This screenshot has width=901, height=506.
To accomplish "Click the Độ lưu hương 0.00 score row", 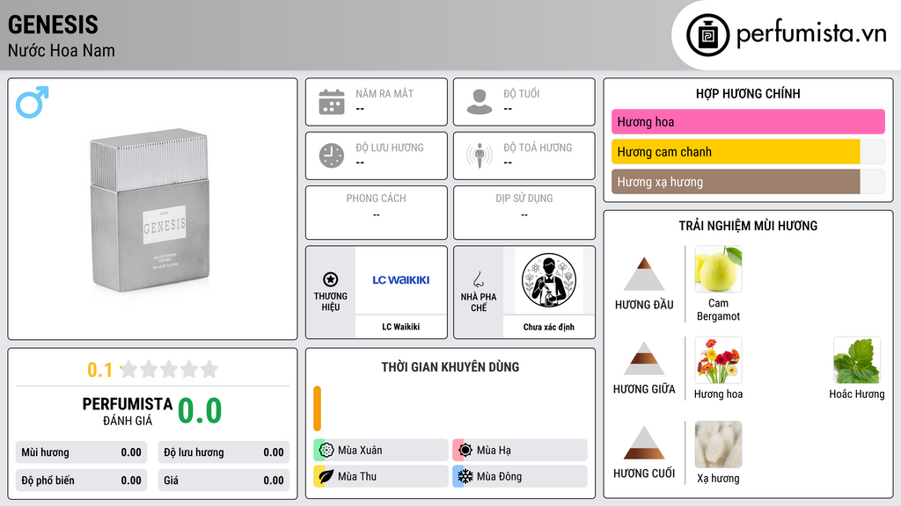I will click(x=223, y=452).
